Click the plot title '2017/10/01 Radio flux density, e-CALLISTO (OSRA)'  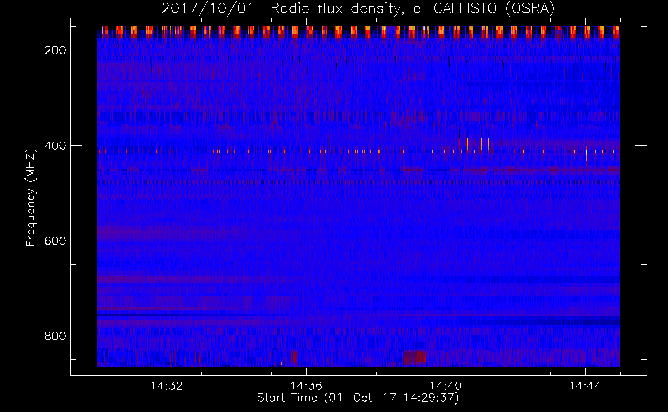(358, 8)
